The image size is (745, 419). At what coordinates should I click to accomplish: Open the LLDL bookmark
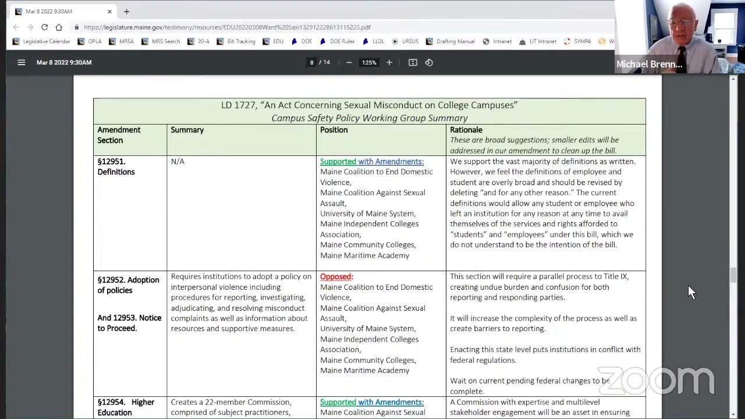click(x=373, y=41)
